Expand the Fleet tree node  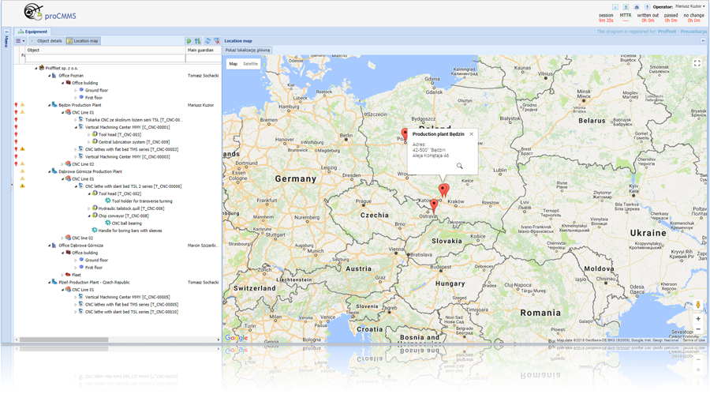pos(62,275)
